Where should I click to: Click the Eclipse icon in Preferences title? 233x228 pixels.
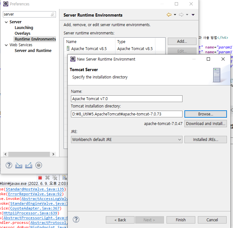[x=6, y=4]
